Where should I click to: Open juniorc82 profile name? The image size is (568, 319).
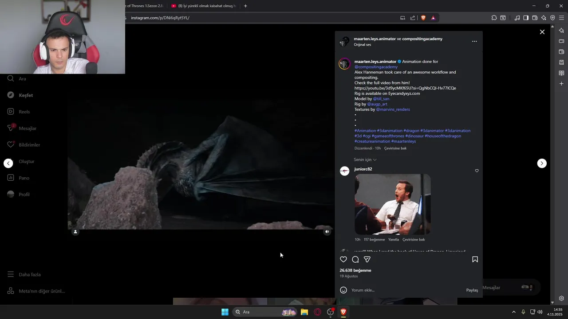click(x=363, y=169)
